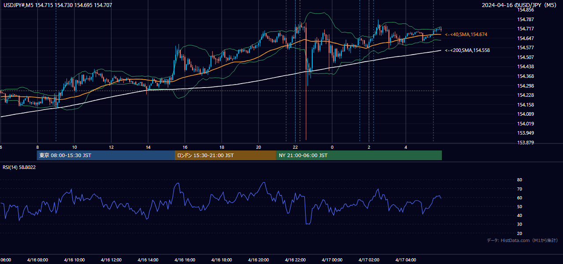Viewport: 563px width, 264px height.
Task: Click price level 154.298 on the axis
Action: [525, 86]
